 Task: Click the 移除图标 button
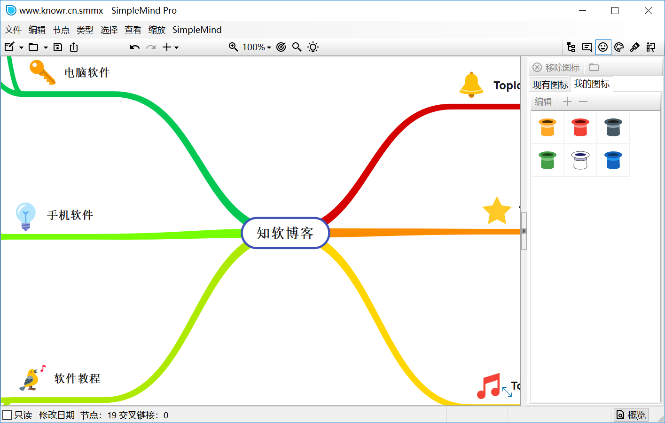556,68
